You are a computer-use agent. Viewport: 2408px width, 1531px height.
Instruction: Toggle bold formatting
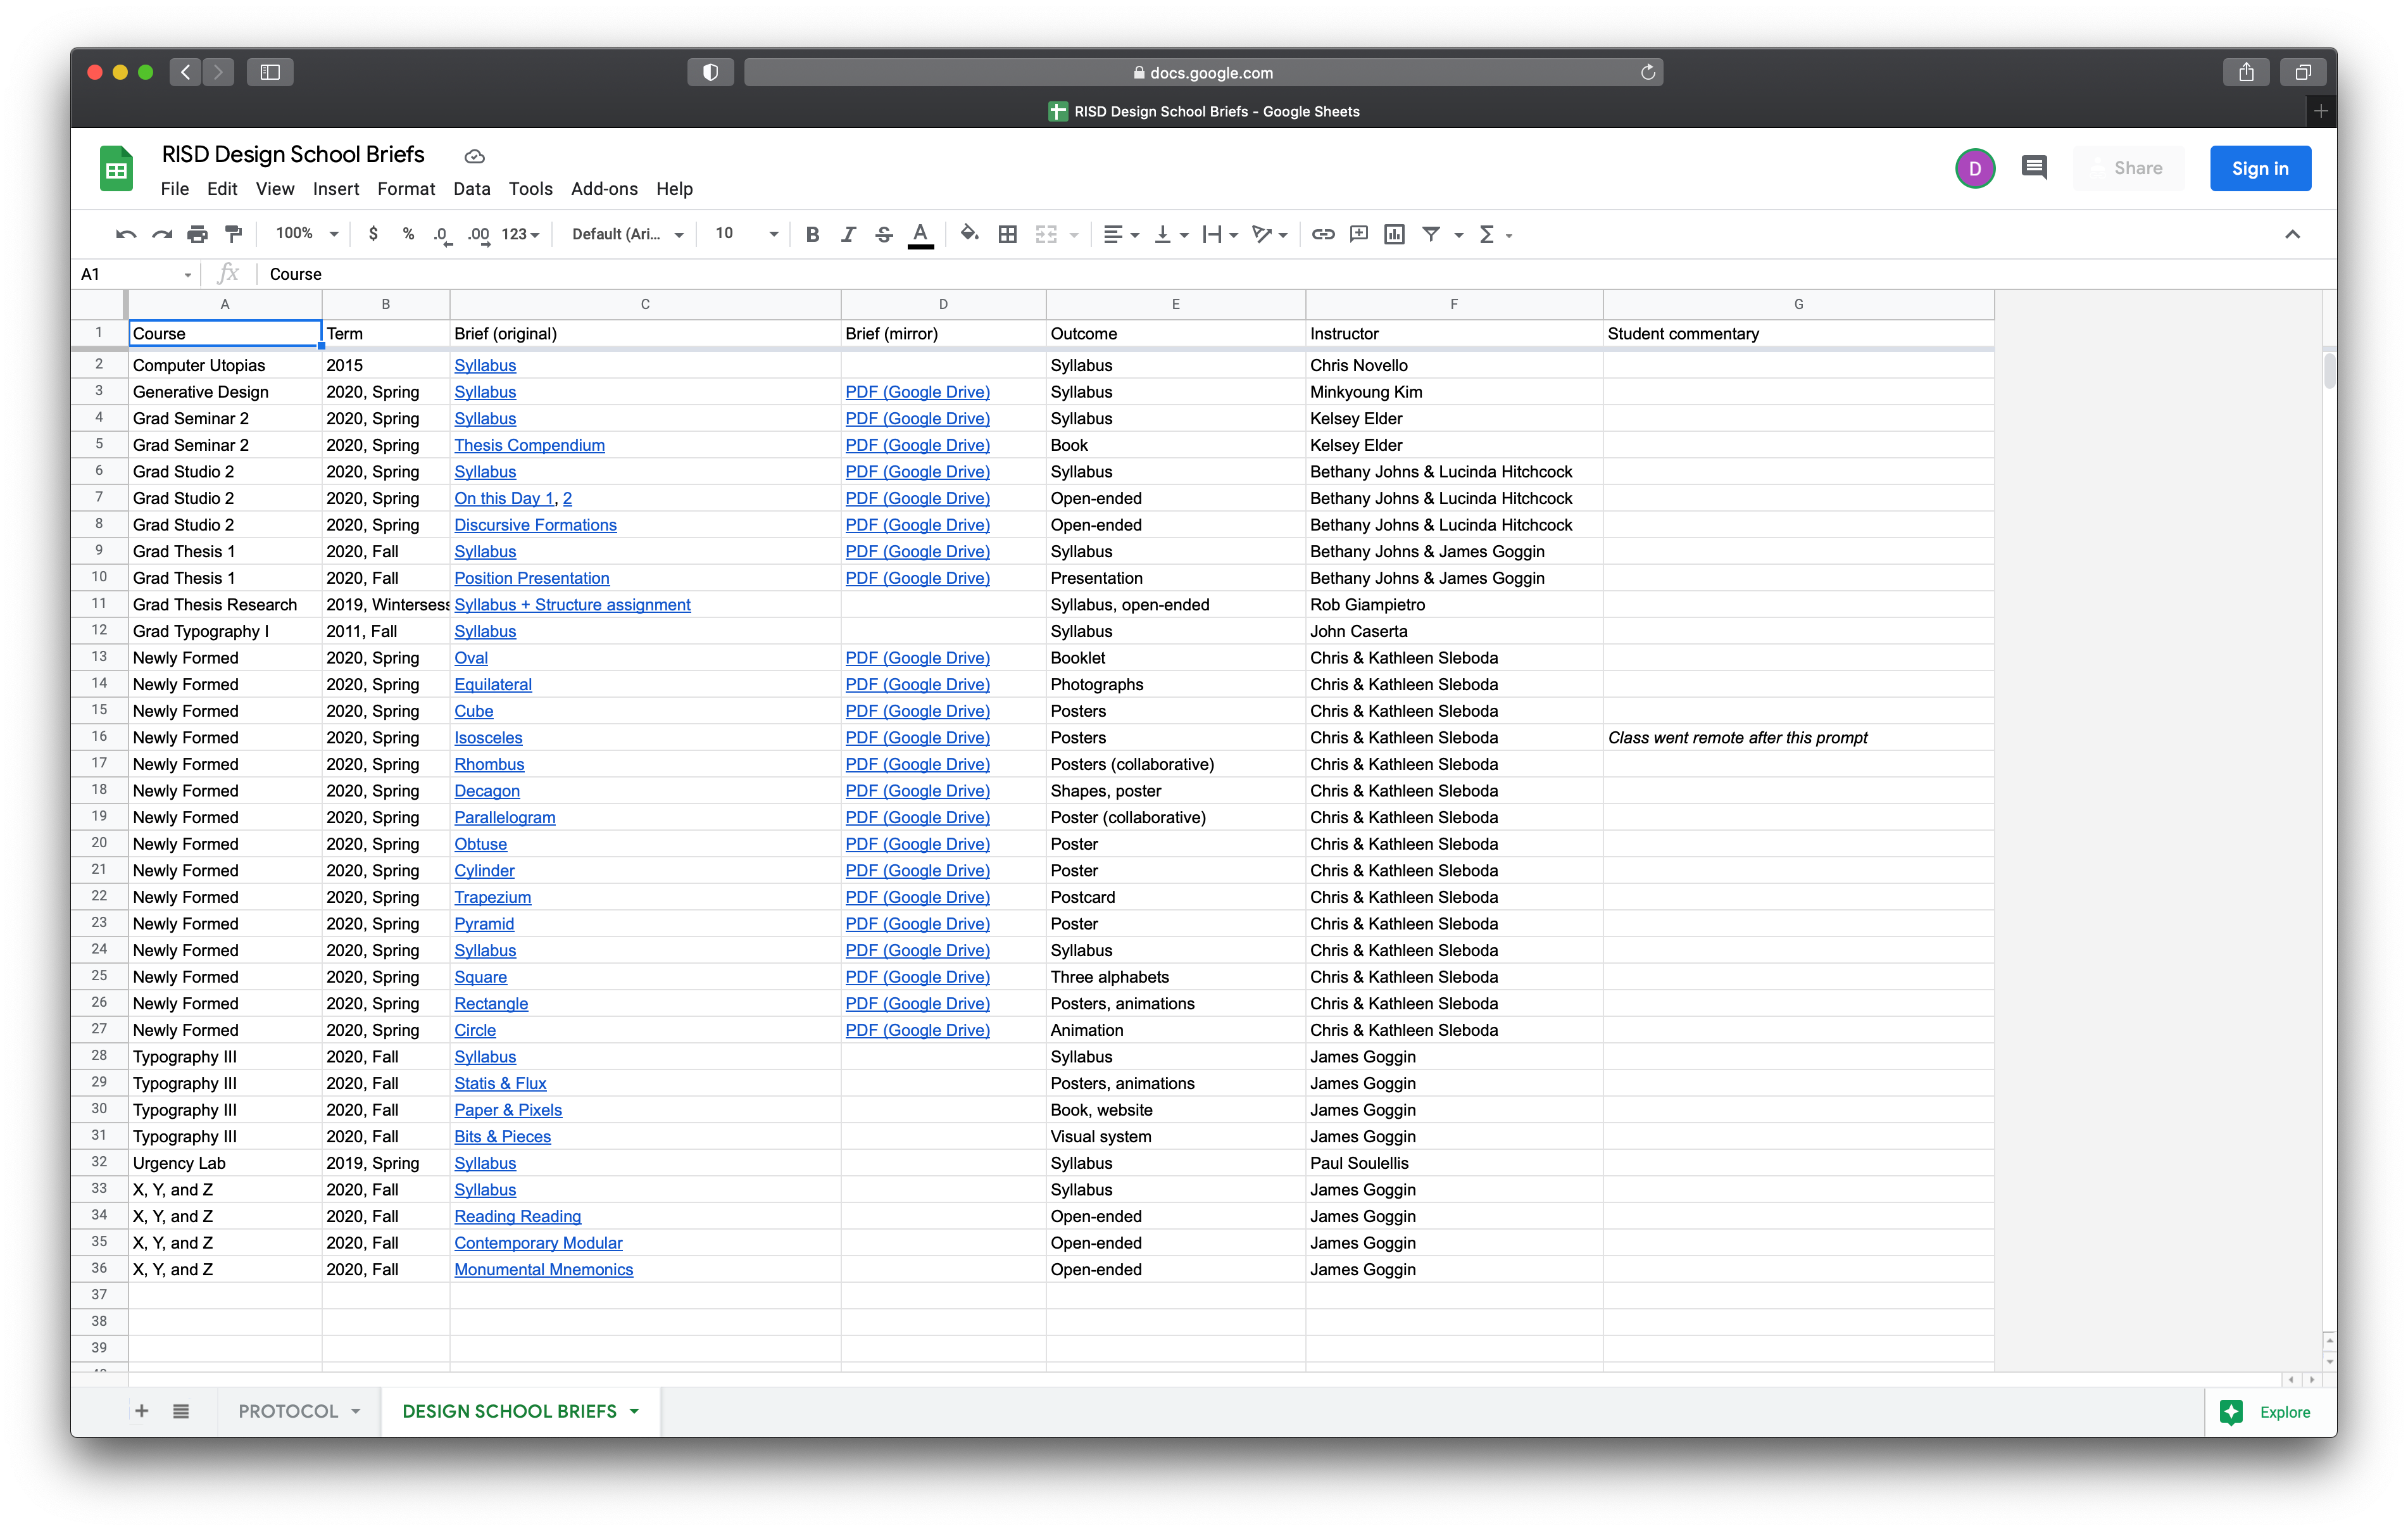click(813, 234)
